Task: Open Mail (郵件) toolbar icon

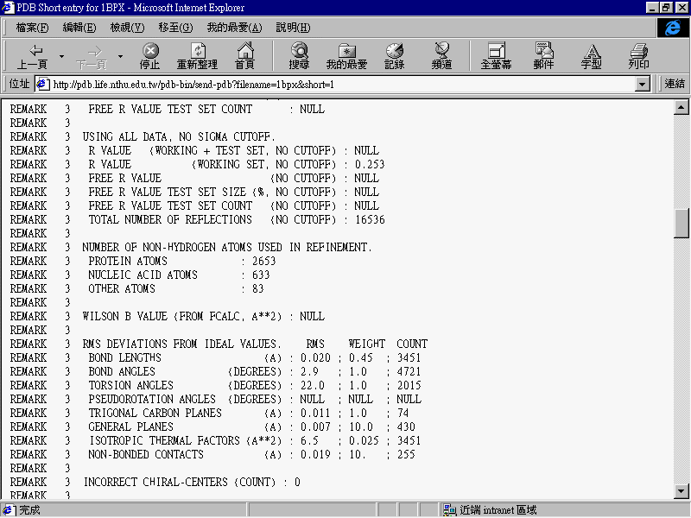Action: tap(543, 56)
